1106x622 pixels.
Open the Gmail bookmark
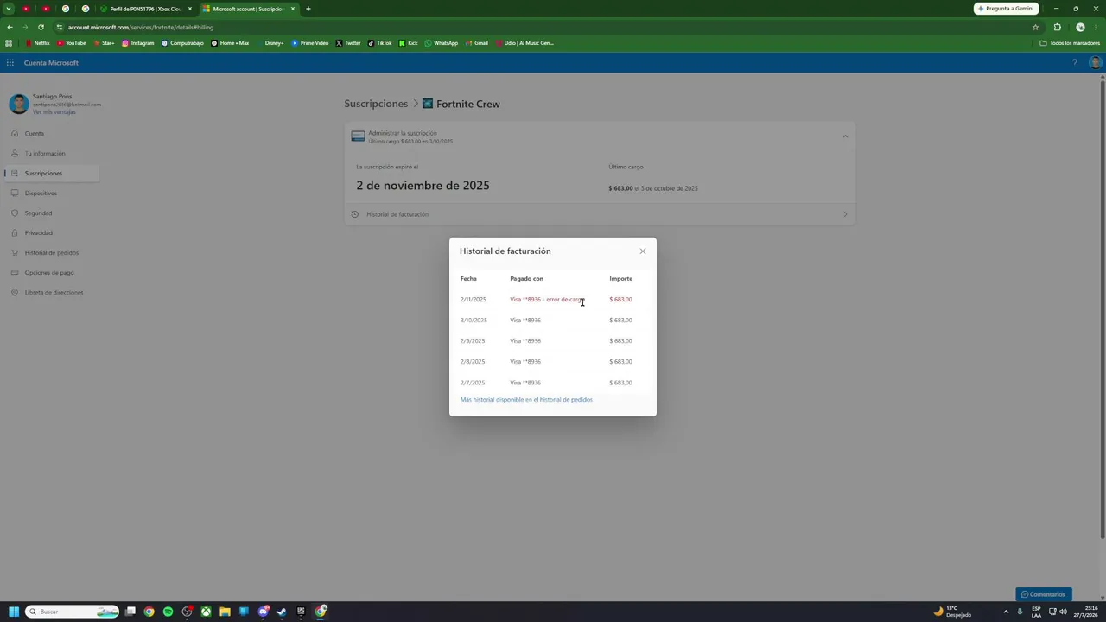coord(477,43)
